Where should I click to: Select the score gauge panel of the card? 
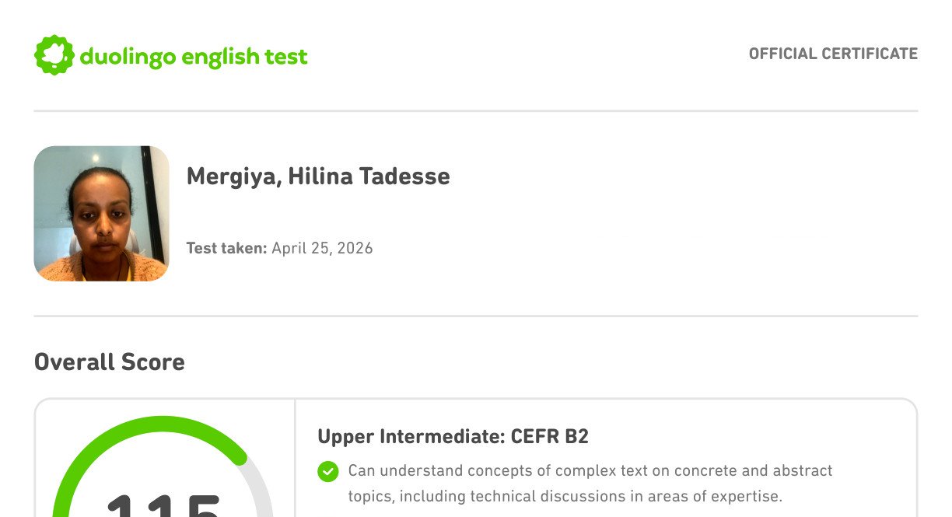164,459
